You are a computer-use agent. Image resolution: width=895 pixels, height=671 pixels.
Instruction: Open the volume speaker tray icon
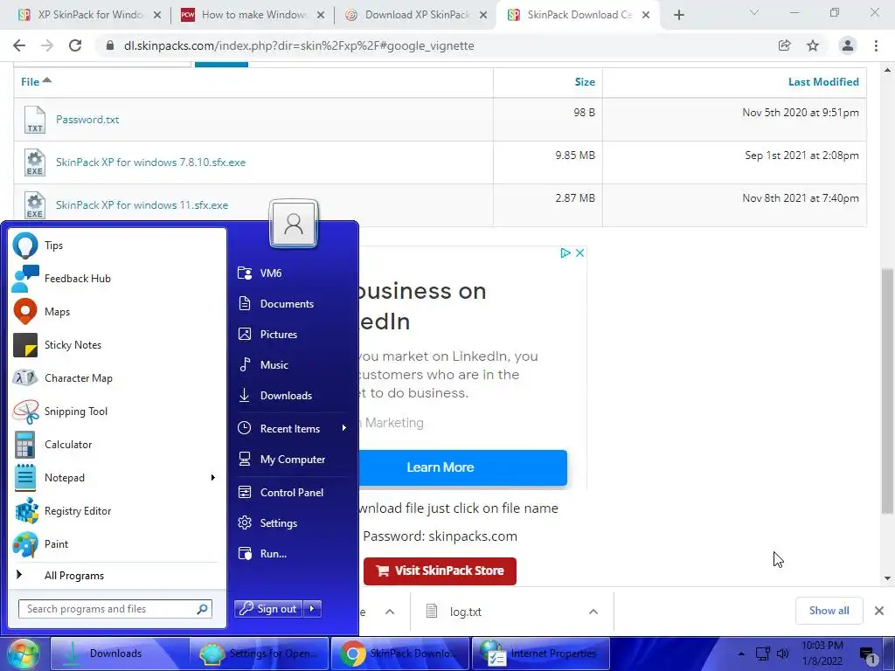[782, 654]
